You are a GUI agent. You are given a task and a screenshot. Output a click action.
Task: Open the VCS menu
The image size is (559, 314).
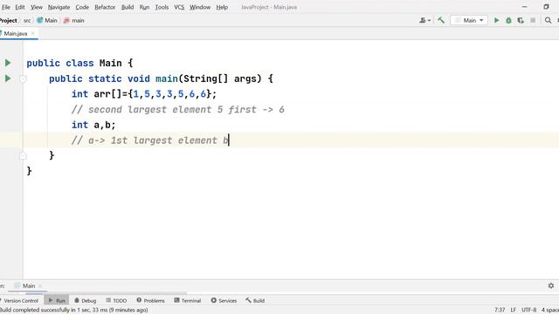pos(179,7)
